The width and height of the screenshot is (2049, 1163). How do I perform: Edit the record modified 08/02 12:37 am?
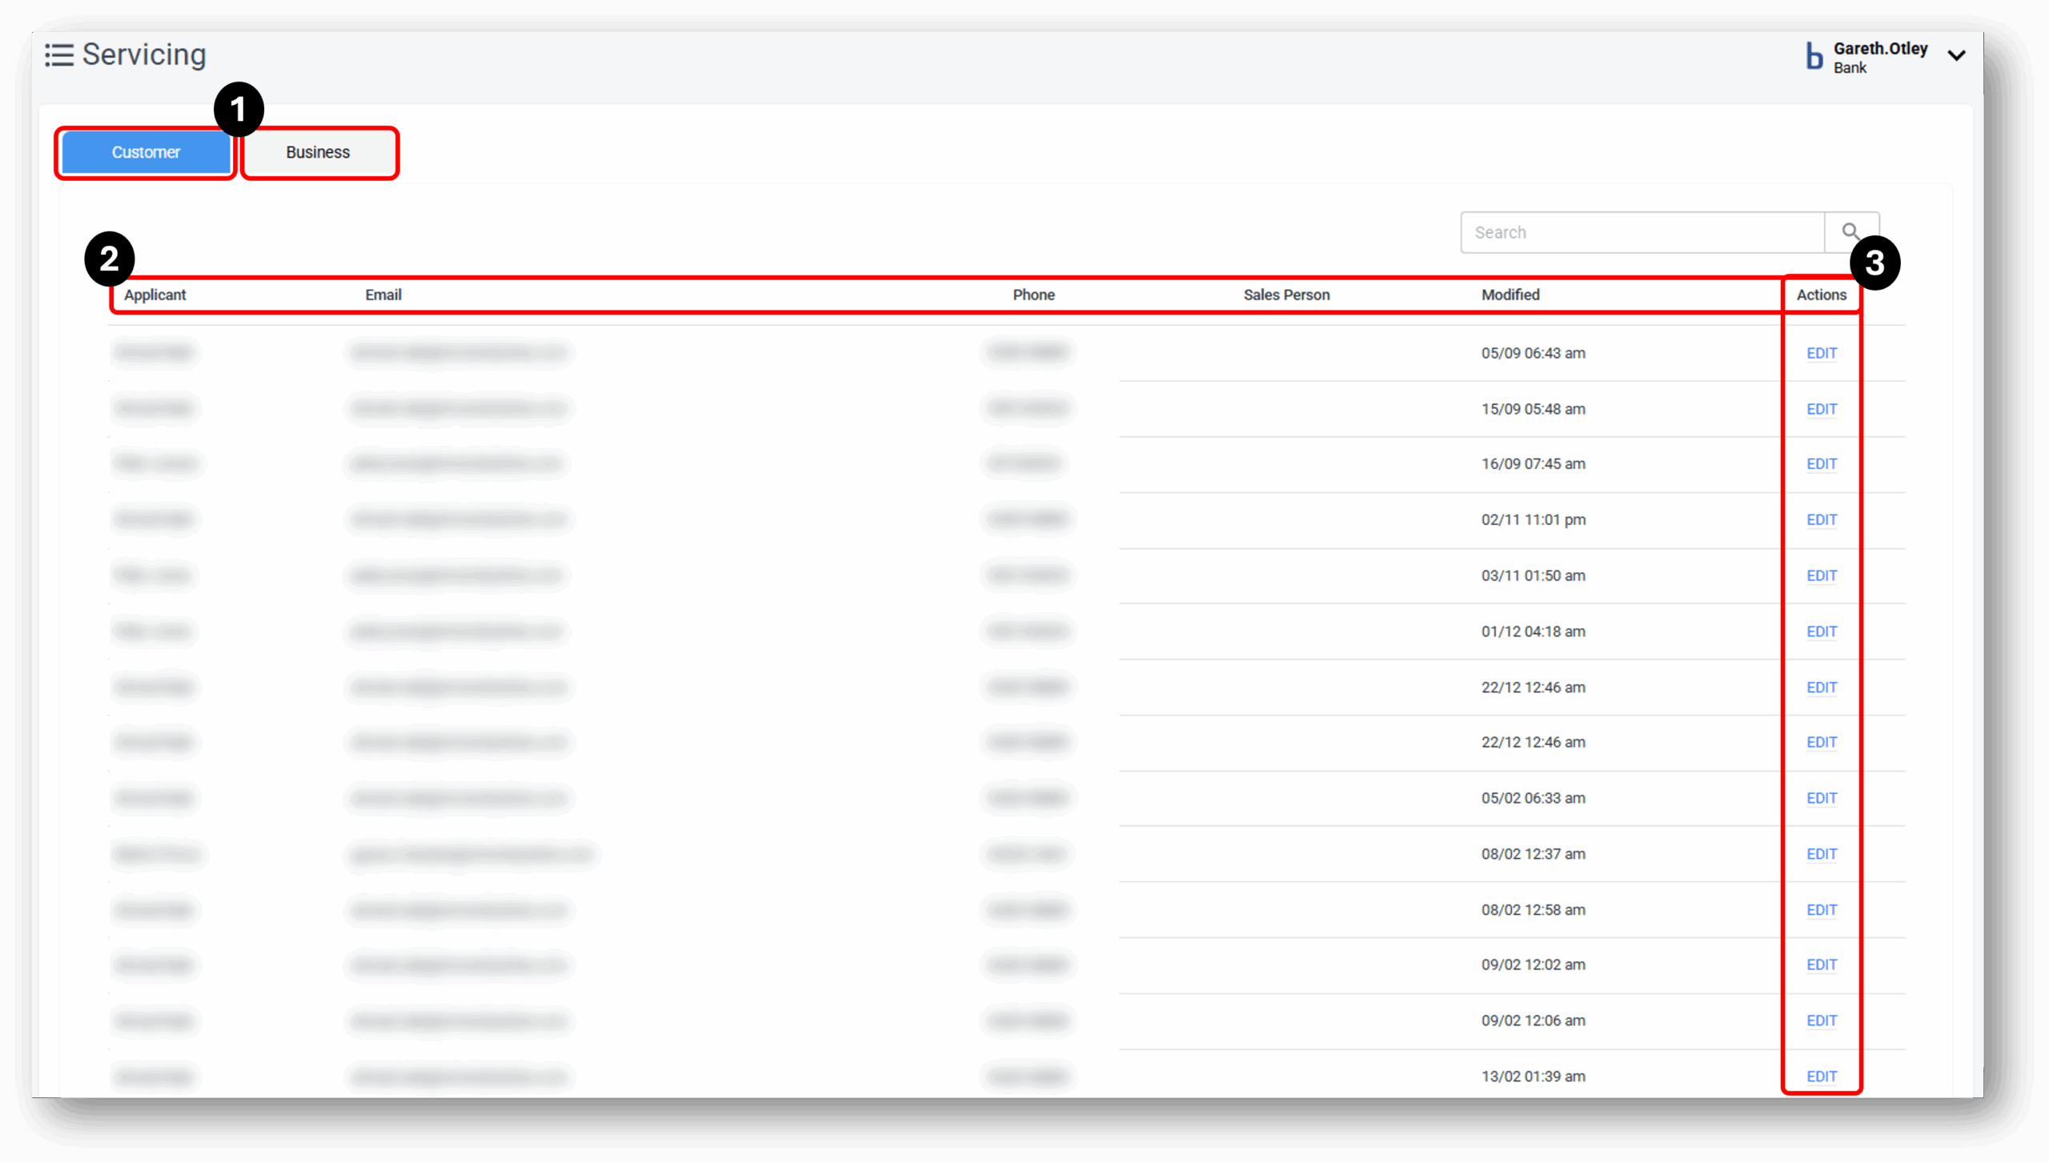coord(1821,853)
